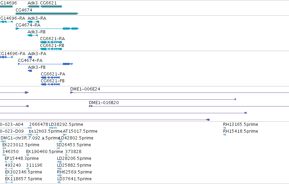Select EK190460.5prime EST

click(44, 152)
